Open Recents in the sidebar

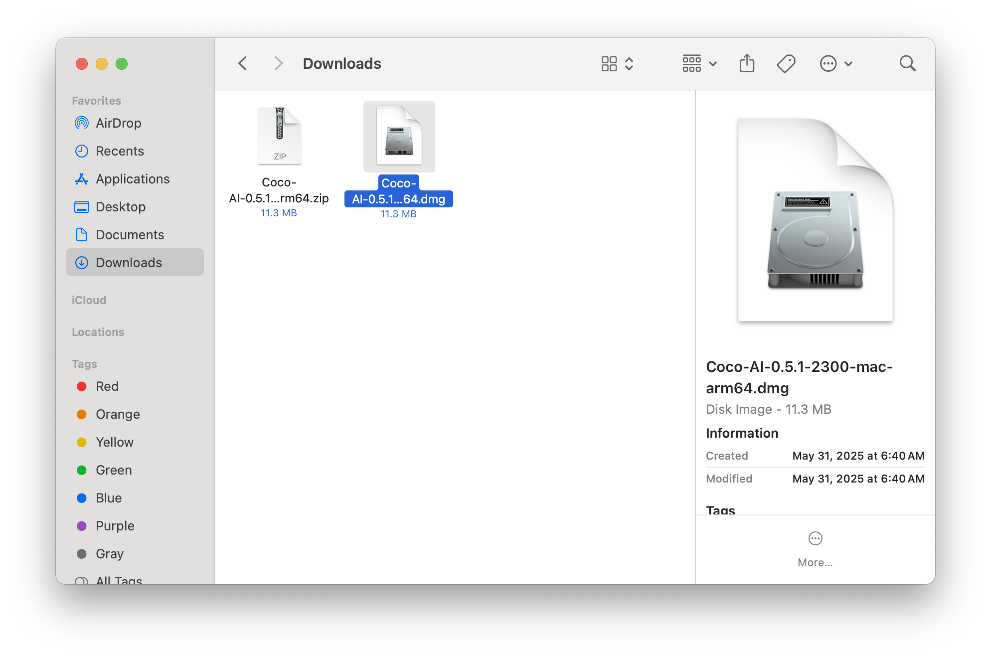(120, 151)
